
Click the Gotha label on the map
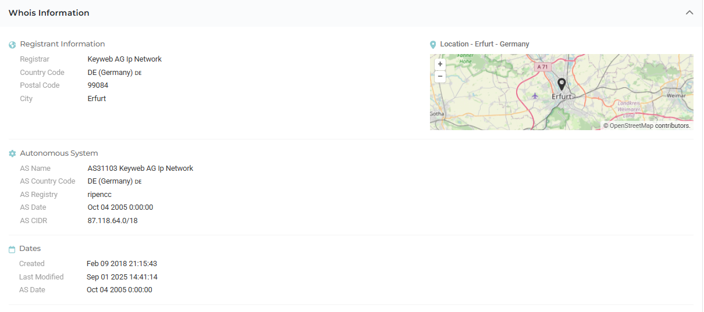[x=437, y=114]
